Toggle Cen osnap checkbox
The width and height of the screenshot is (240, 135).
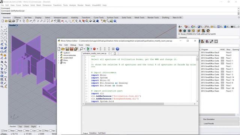coord(31,131)
